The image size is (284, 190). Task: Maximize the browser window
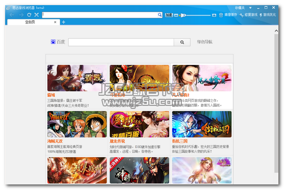(266, 8)
